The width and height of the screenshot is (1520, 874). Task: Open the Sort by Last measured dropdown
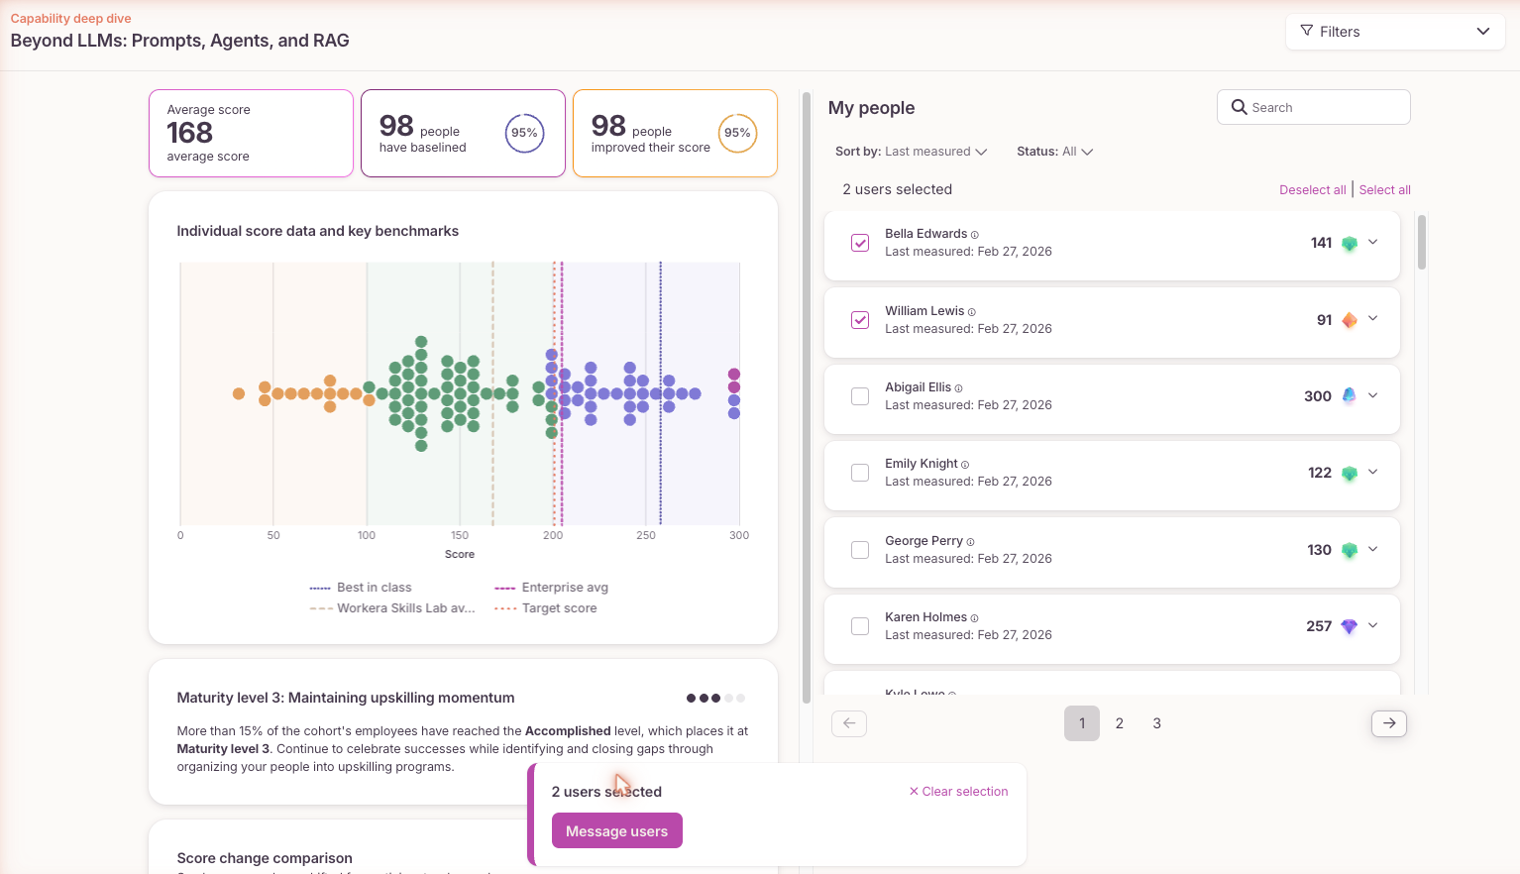(911, 152)
